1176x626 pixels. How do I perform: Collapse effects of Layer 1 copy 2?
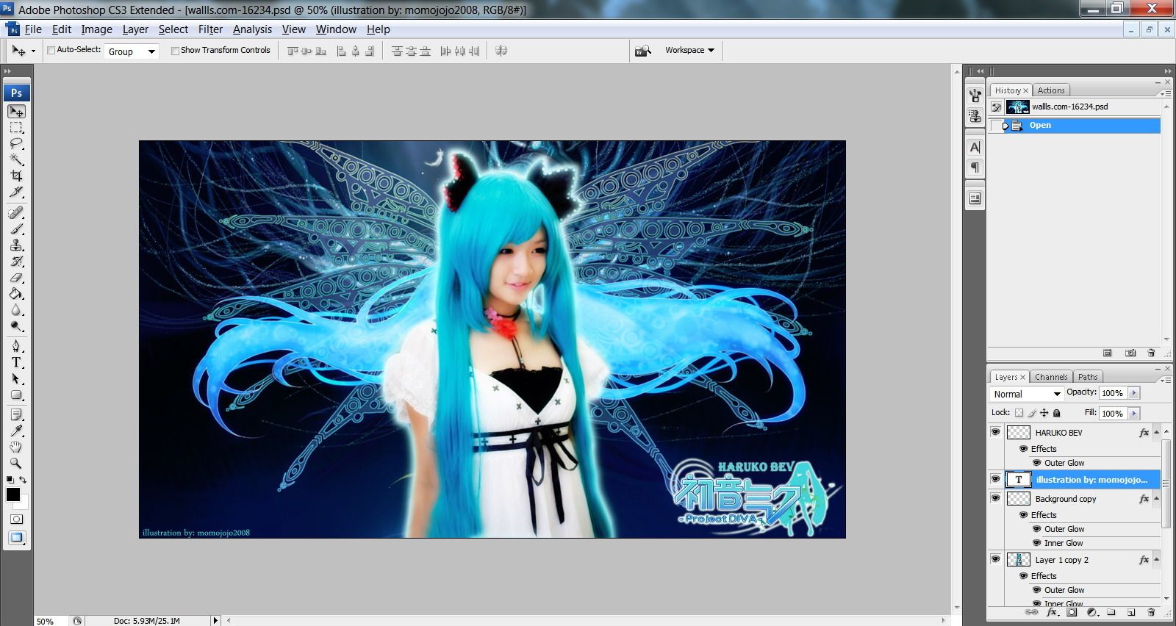[x=1156, y=559]
